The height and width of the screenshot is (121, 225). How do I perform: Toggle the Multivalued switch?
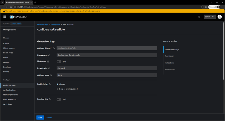59,62
